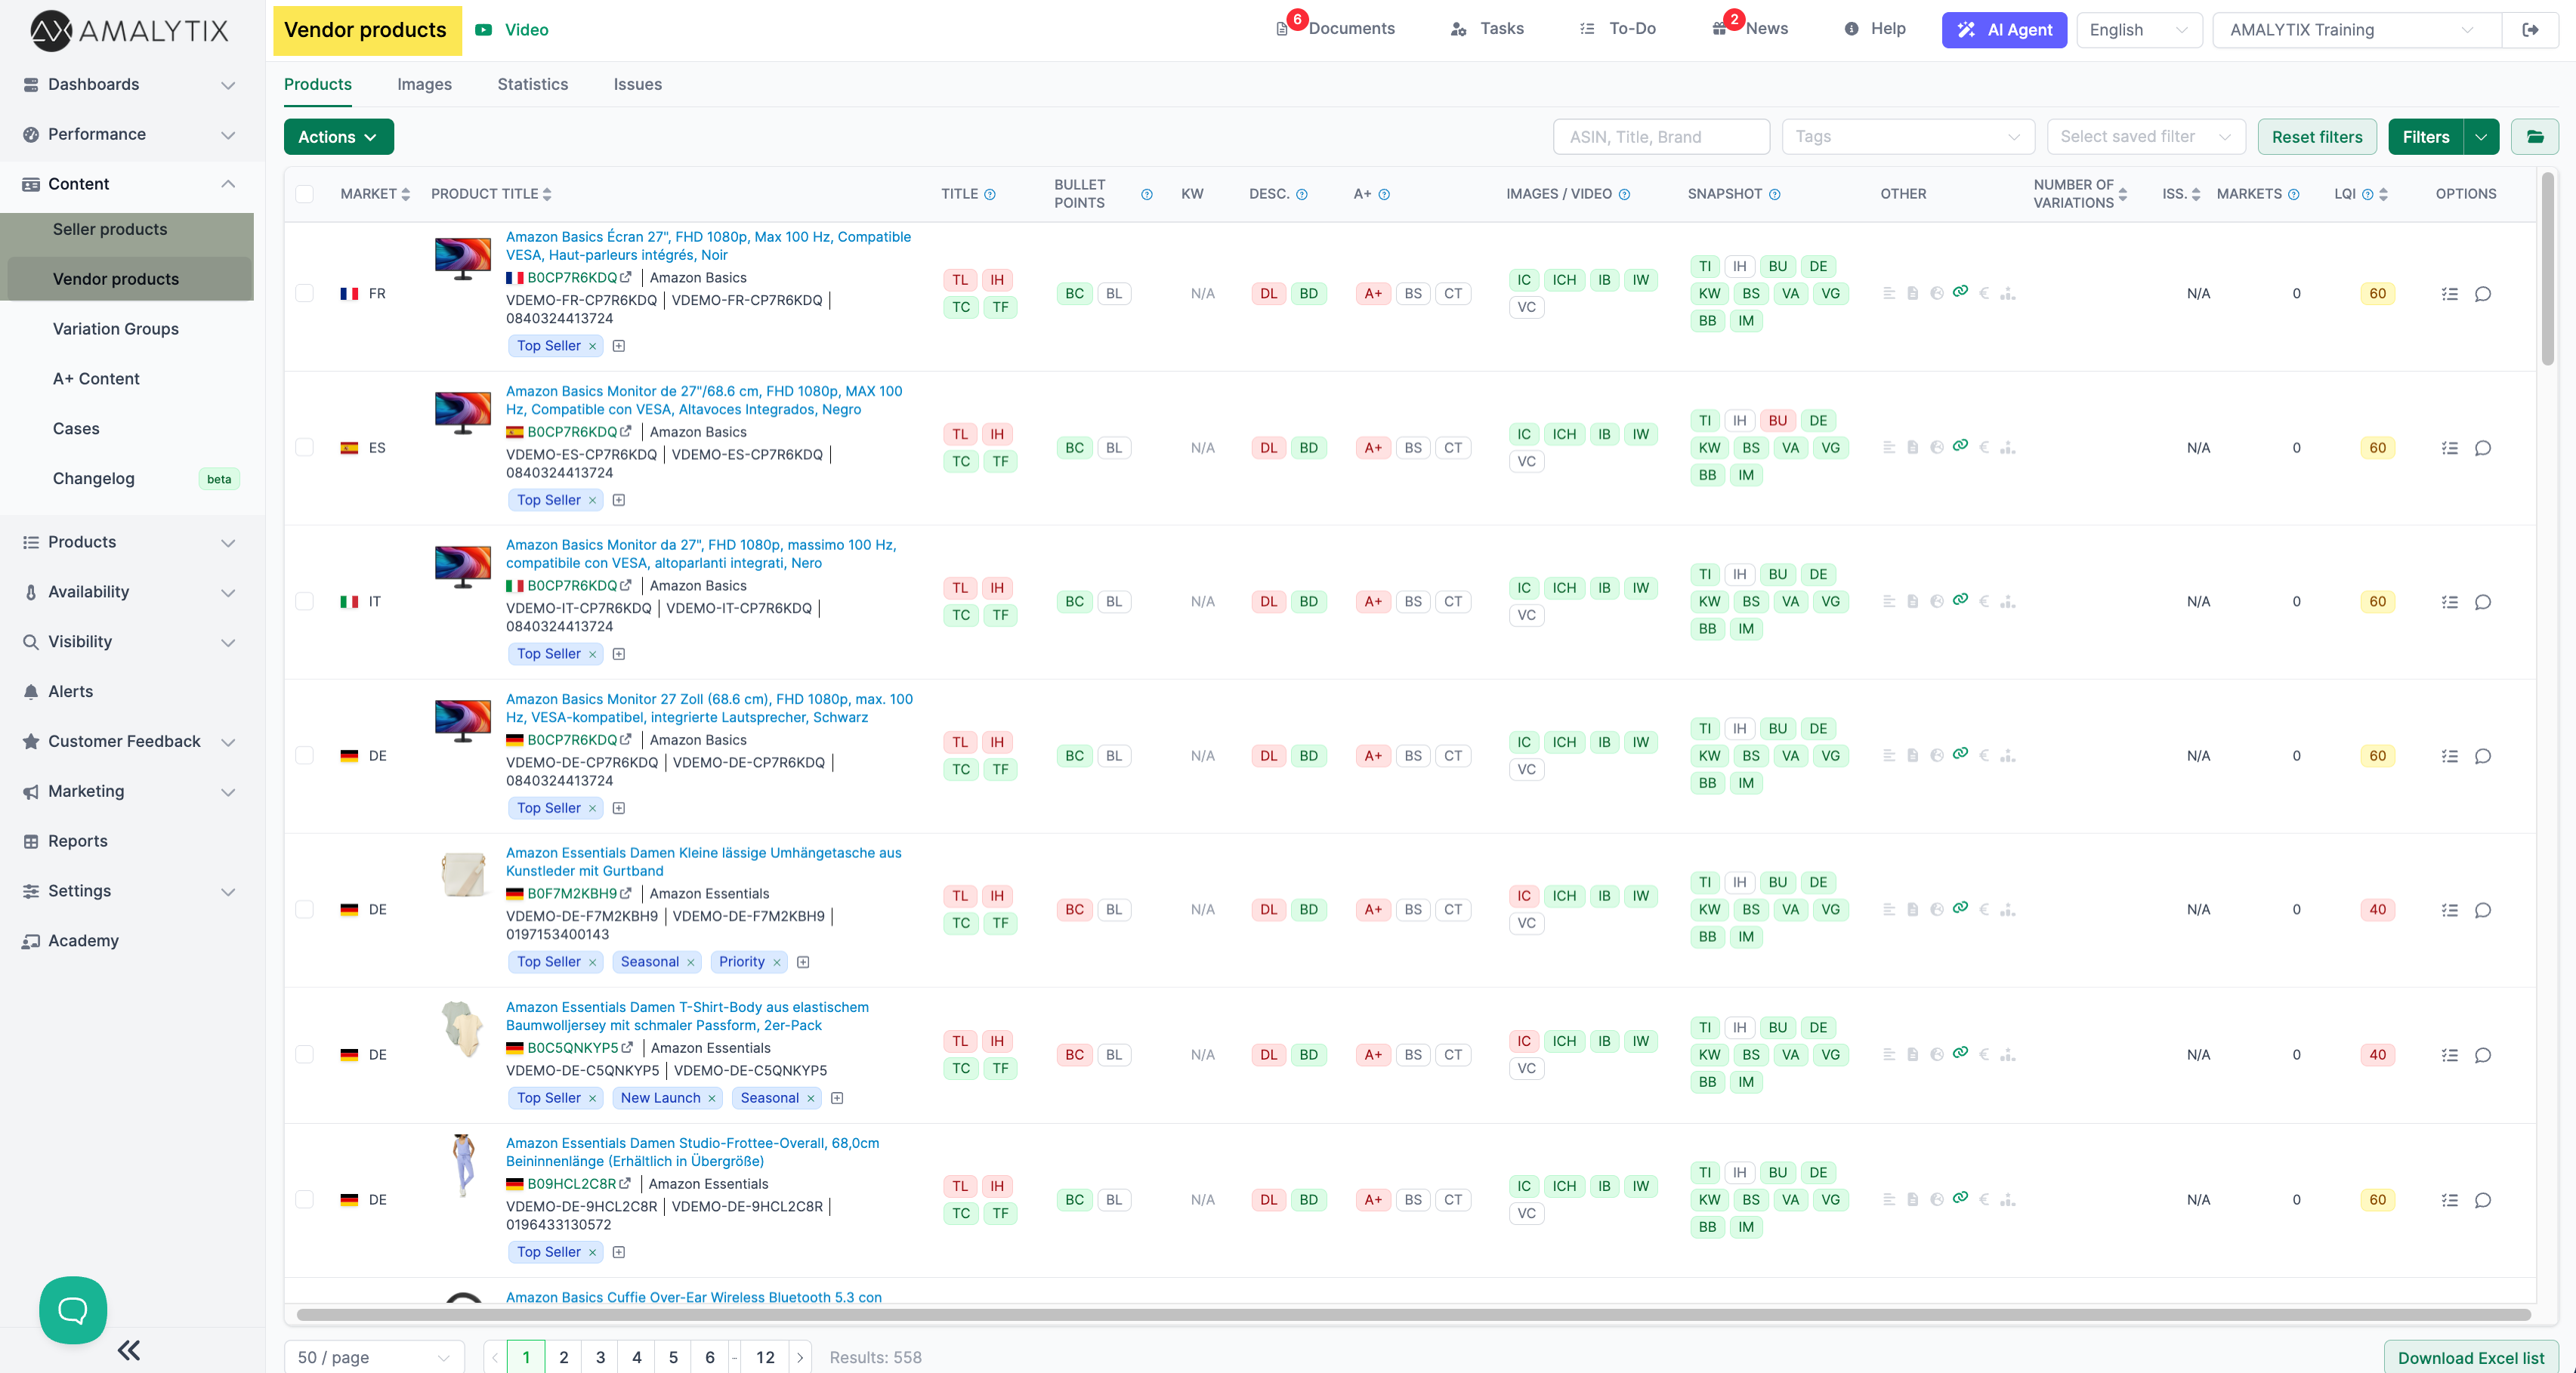The height and width of the screenshot is (1373, 2576).
Task: Check the IT monitor row checkbox
Action: [x=305, y=601]
